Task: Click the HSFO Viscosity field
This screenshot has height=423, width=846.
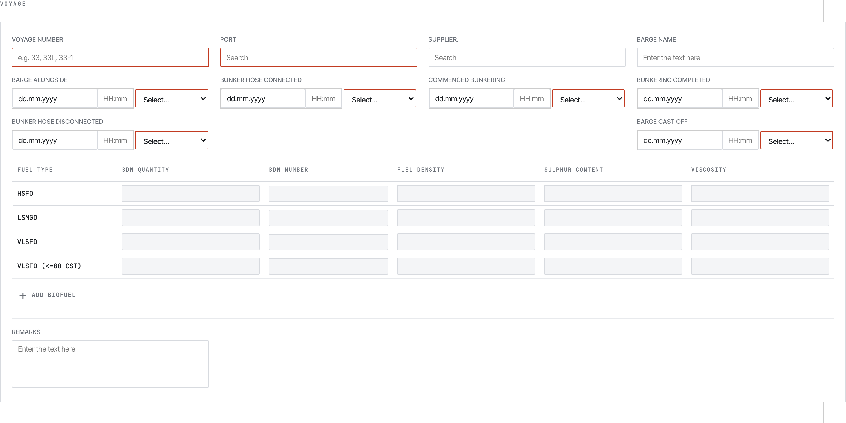Action: (760, 193)
